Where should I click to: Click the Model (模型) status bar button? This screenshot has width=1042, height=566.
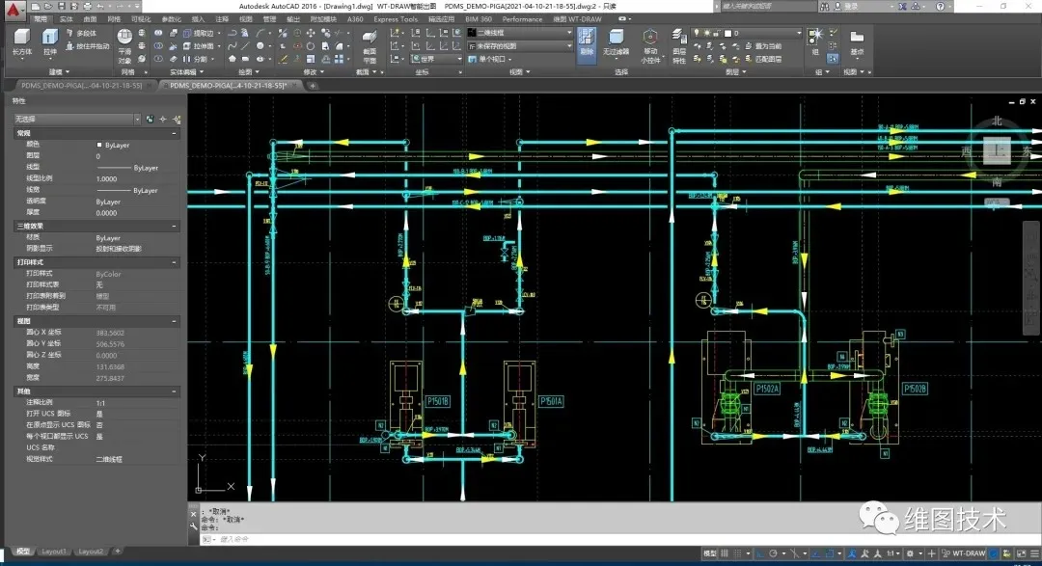(710, 553)
